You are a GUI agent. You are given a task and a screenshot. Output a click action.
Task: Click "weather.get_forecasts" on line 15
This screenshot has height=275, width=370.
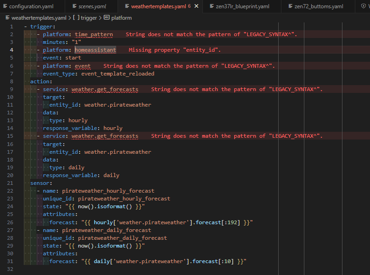(105, 136)
